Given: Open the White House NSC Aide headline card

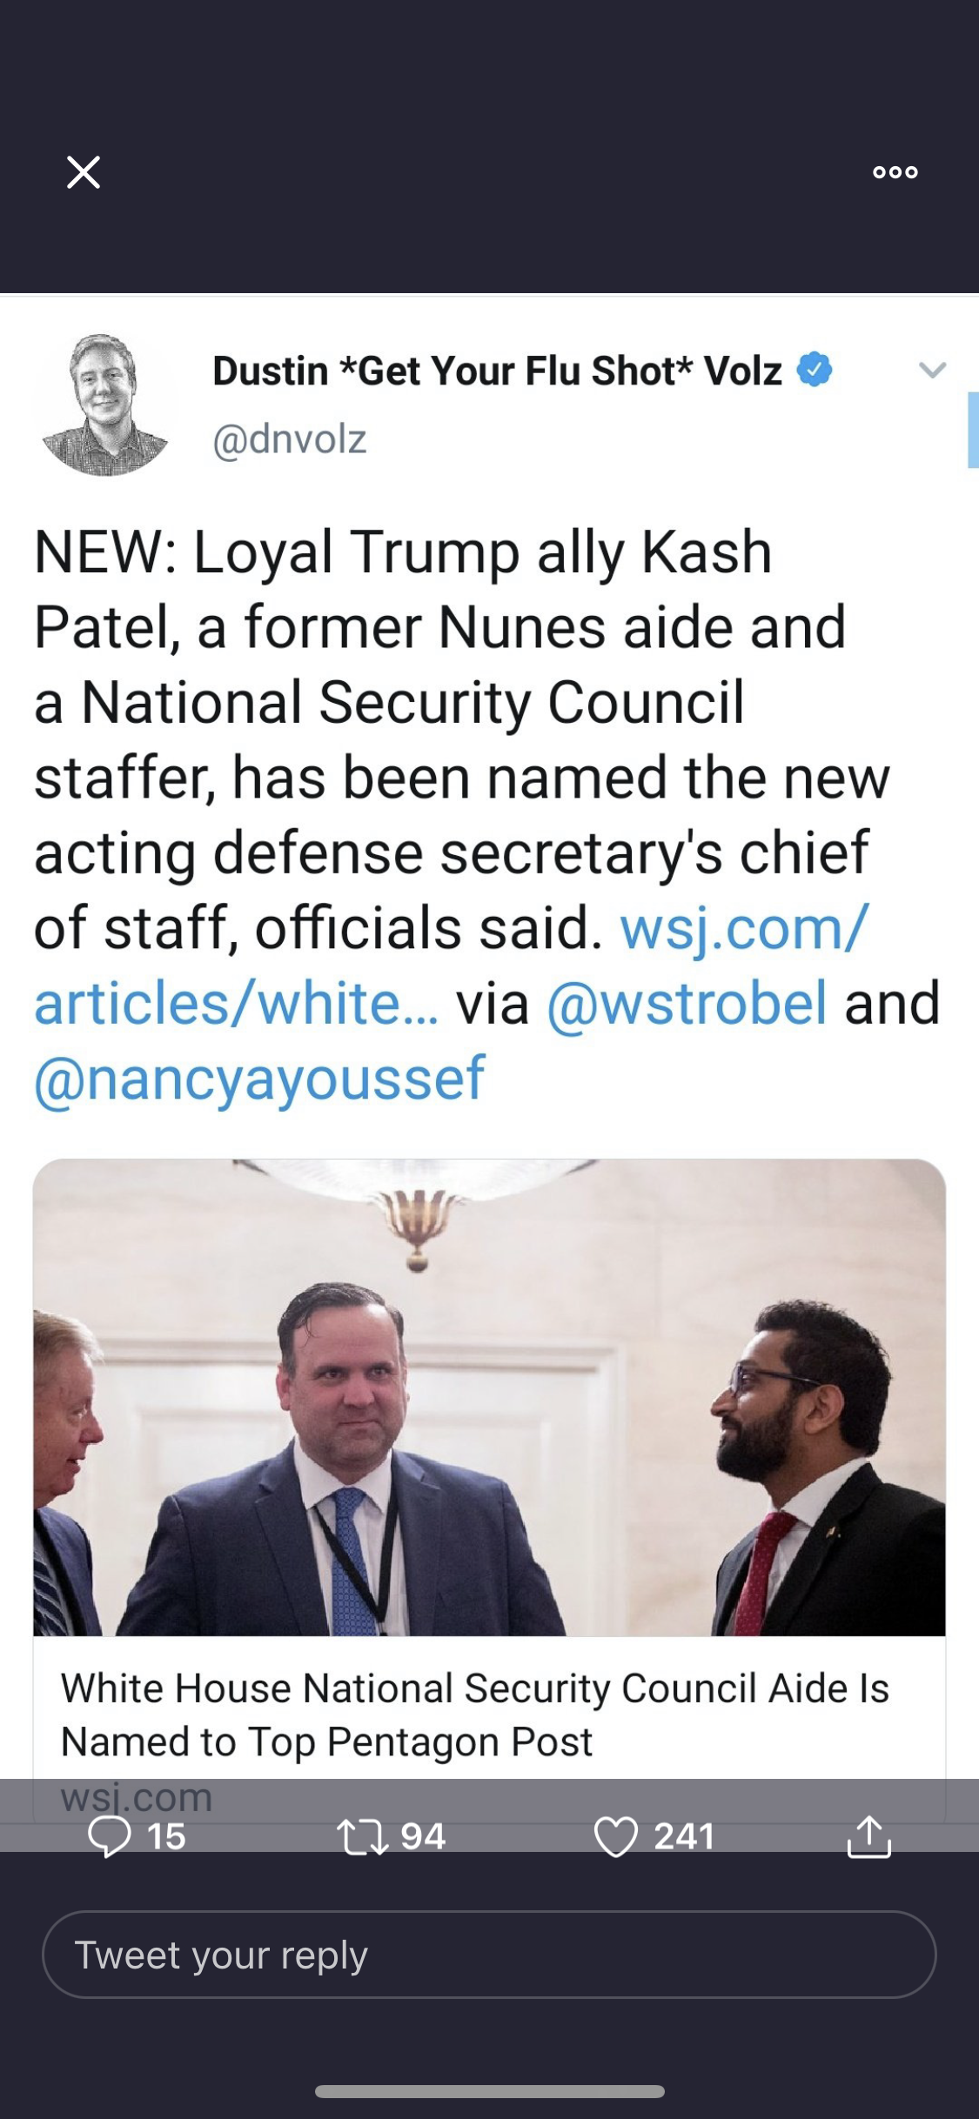Looking at the screenshot, I should tap(474, 1715).
